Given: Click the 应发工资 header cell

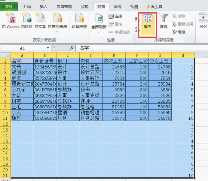Looking at the screenshot, I should pyautogui.click(x=160, y=61).
